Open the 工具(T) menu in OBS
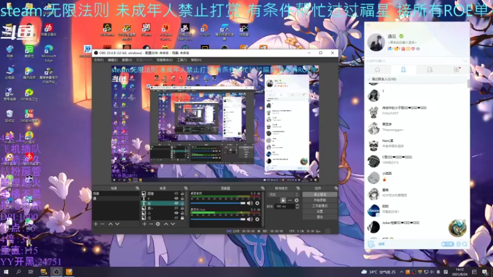Viewport: 493px width, 277px height. click(x=182, y=60)
